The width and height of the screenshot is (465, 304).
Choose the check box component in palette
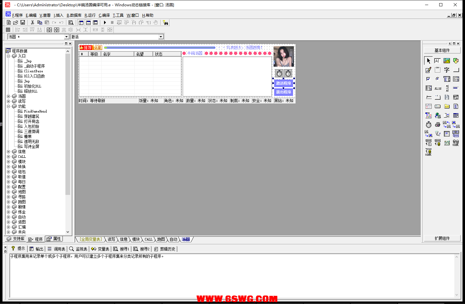pyautogui.click(x=428, y=79)
